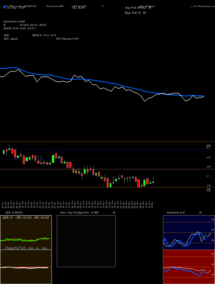This screenshot has width=215, height=284.
Task: Click the 44.02 value on stochastics chart
Action: tap(209, 236)
